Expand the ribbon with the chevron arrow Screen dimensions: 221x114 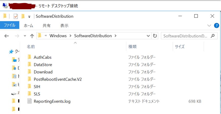pyautogui.click(x=209, y=26)
